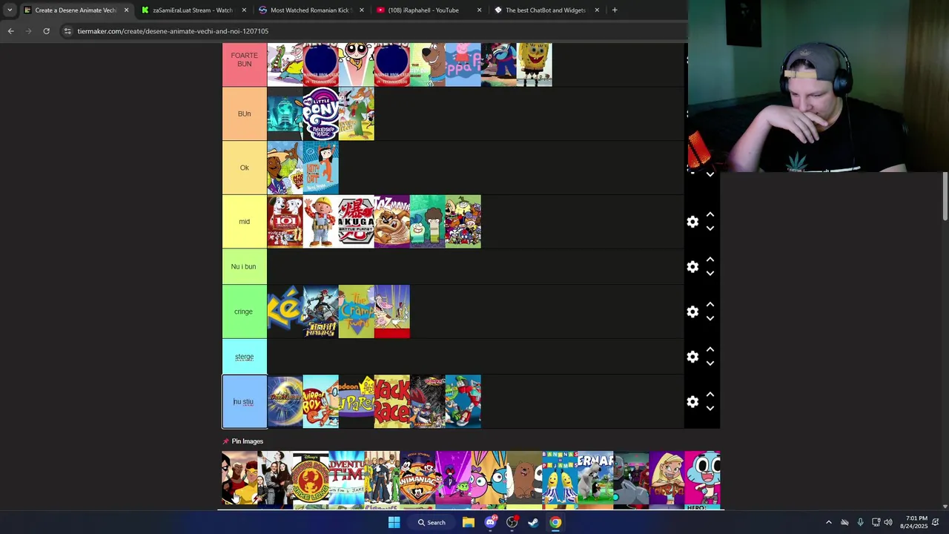Screen dimensions: 949x534
Task: Reload the Tiermaker page
Action: 46,31
